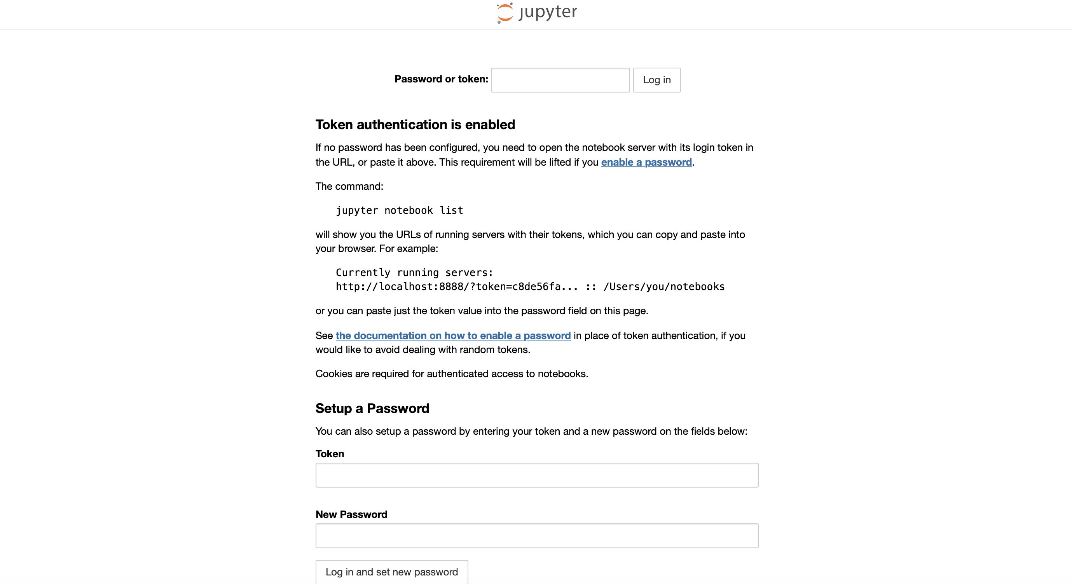The width and height of the screenshot is (1072, 584).
Task: Open the enable a password link
Action: tap(646, 163)
